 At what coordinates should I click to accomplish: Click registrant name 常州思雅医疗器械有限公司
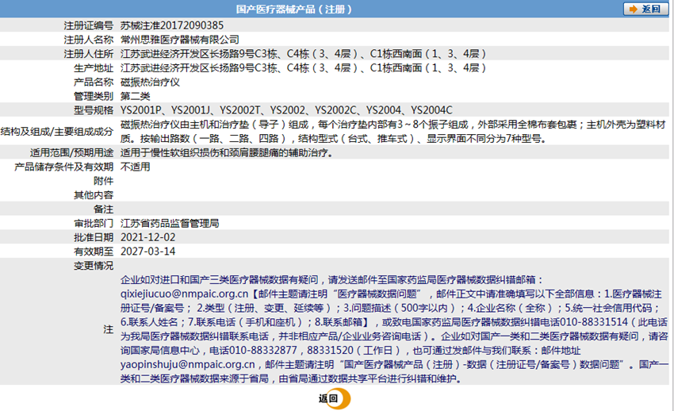[x=180, y=40]
